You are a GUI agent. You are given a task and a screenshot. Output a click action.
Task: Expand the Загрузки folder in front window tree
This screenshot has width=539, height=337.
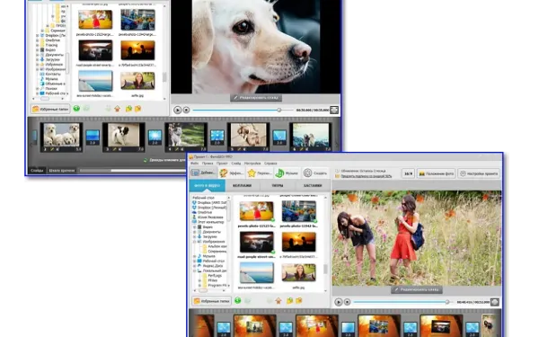[x=195, y=237]
